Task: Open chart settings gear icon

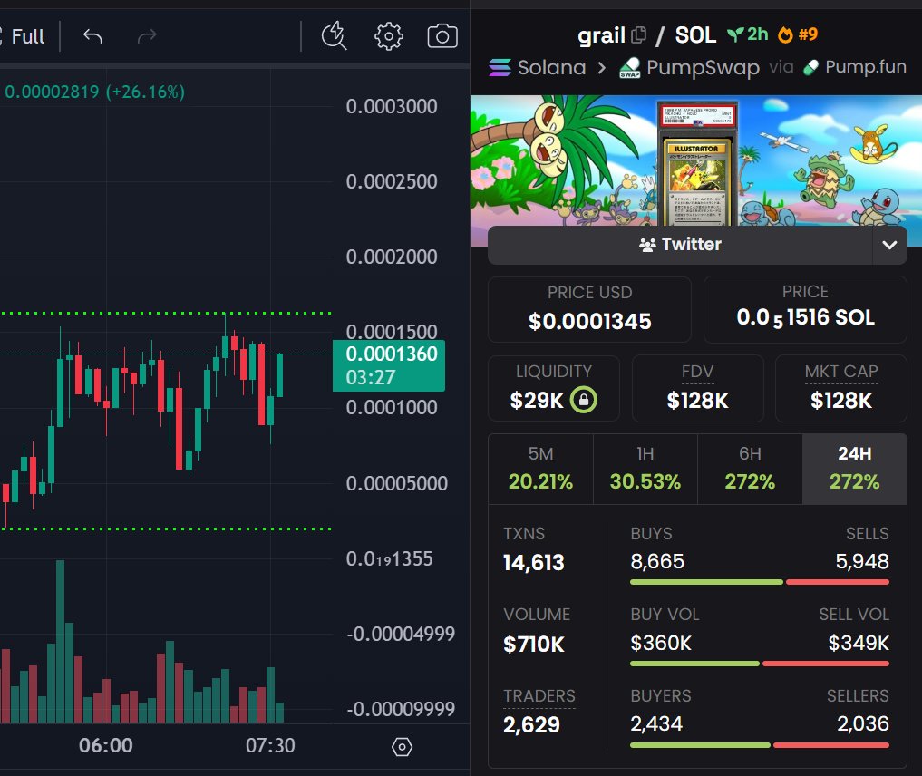Action: click(x=389, y=36)
